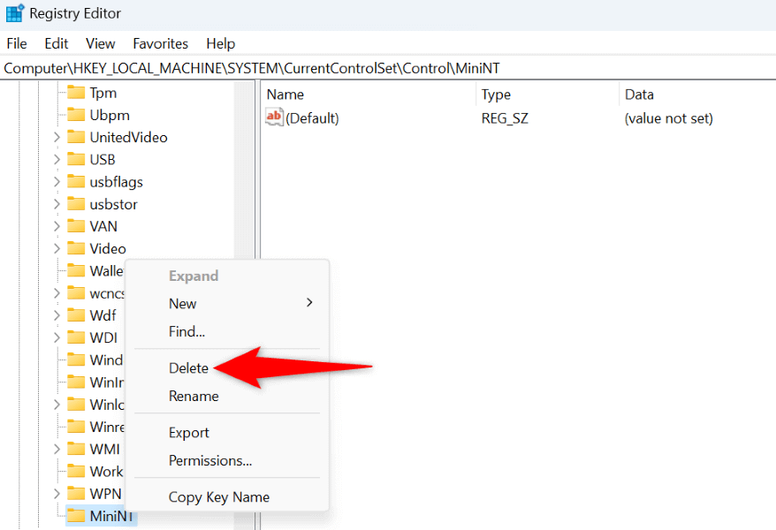
Task: Select the Ubpm folder icon
Action: [76, 115]
